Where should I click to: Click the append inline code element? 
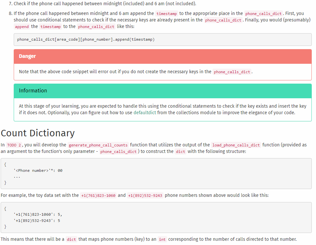coord(22,26)
